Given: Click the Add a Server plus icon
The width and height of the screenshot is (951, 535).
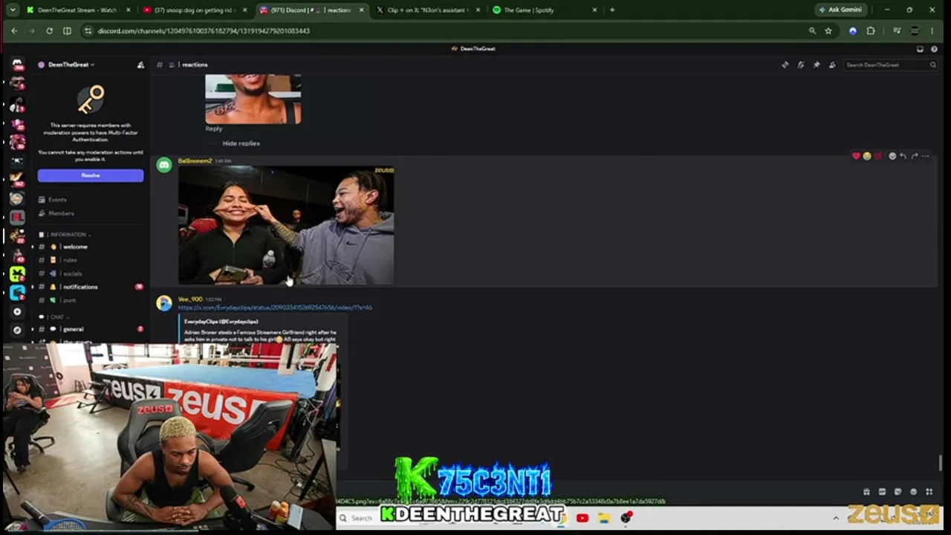Looking at the screenshot, I should click(17, 311).
